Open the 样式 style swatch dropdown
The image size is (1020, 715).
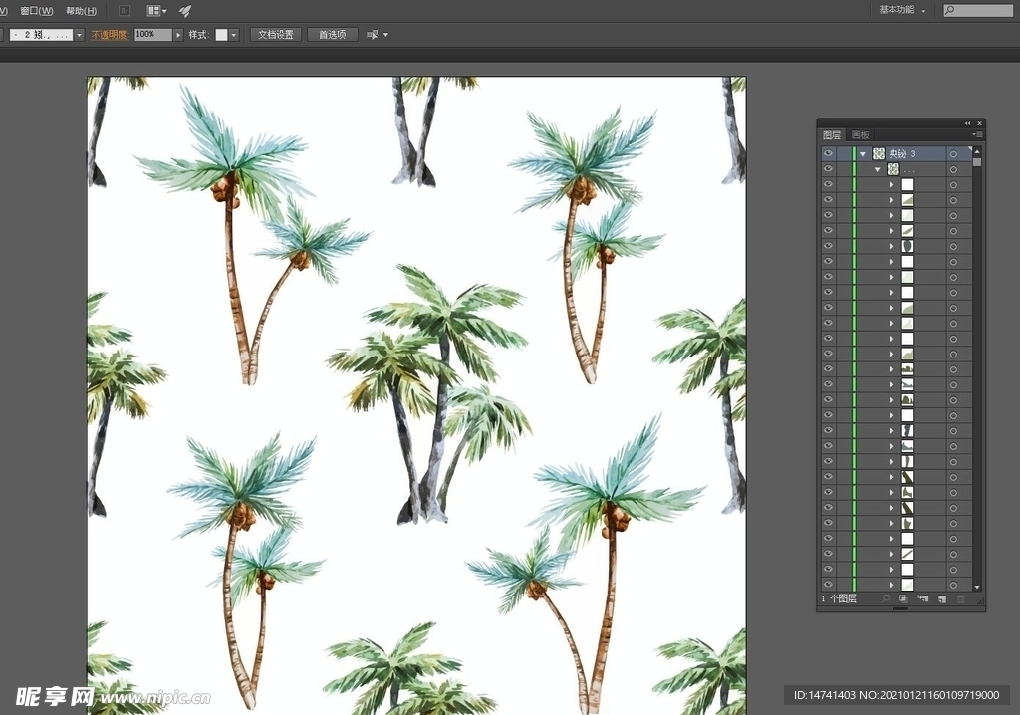coord(234,34)
